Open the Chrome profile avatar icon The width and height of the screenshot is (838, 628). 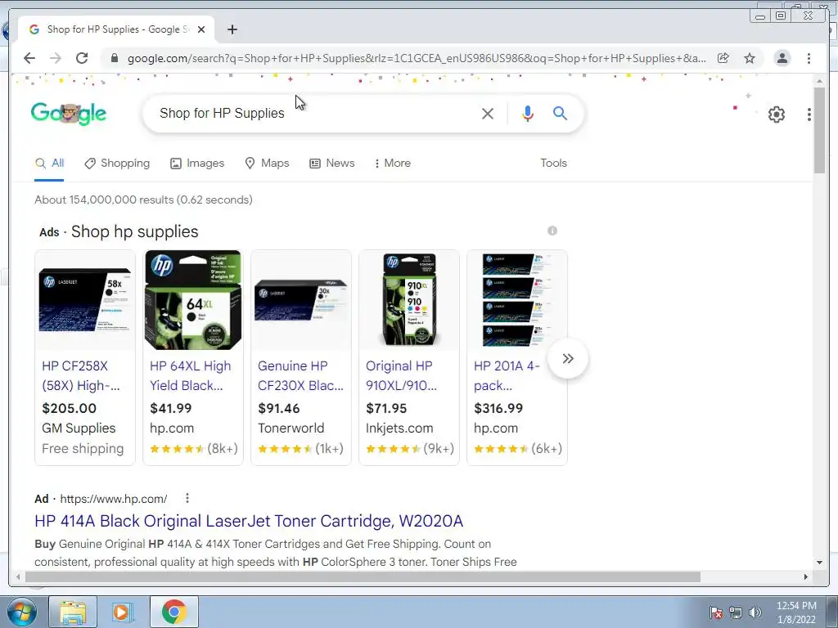click(782, 58)
